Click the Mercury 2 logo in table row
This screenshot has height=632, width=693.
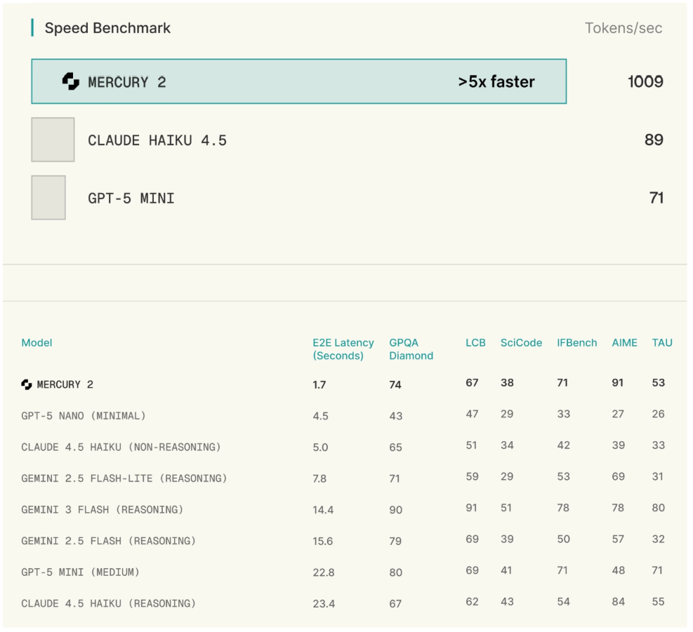tap(27, 384)
